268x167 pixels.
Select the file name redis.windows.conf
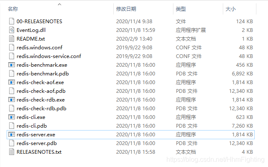coord(39,48)
